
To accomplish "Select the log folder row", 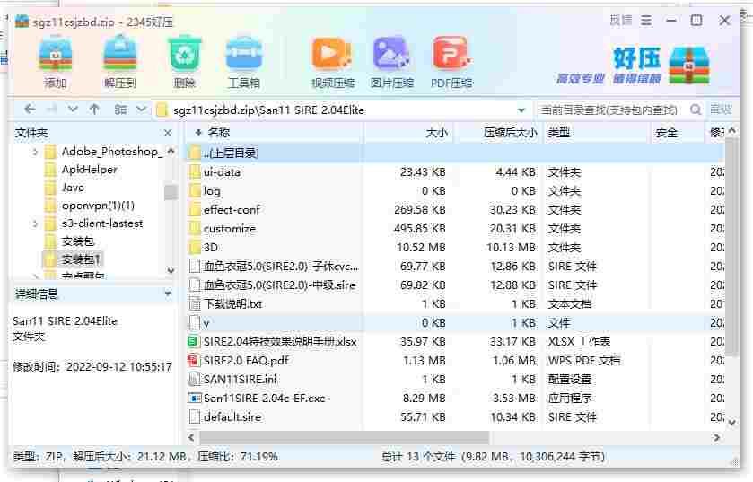I will pyautogui.click(x=455, y=191).
